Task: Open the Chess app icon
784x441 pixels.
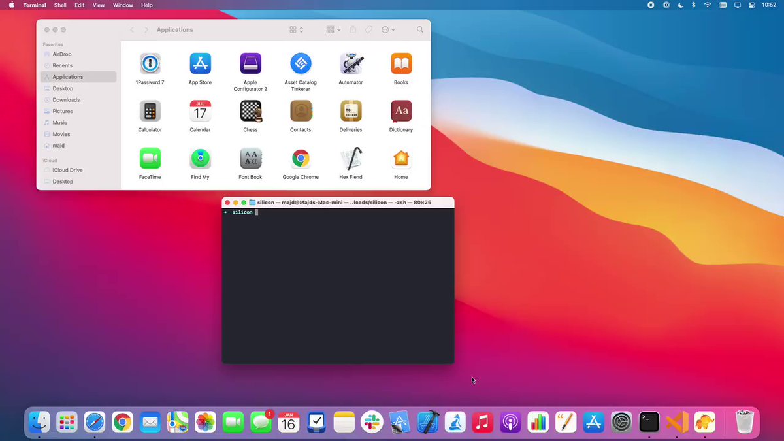Action: [250, 111]
